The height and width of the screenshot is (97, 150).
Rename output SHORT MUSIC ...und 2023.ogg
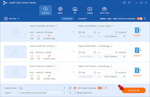point(111,46)
